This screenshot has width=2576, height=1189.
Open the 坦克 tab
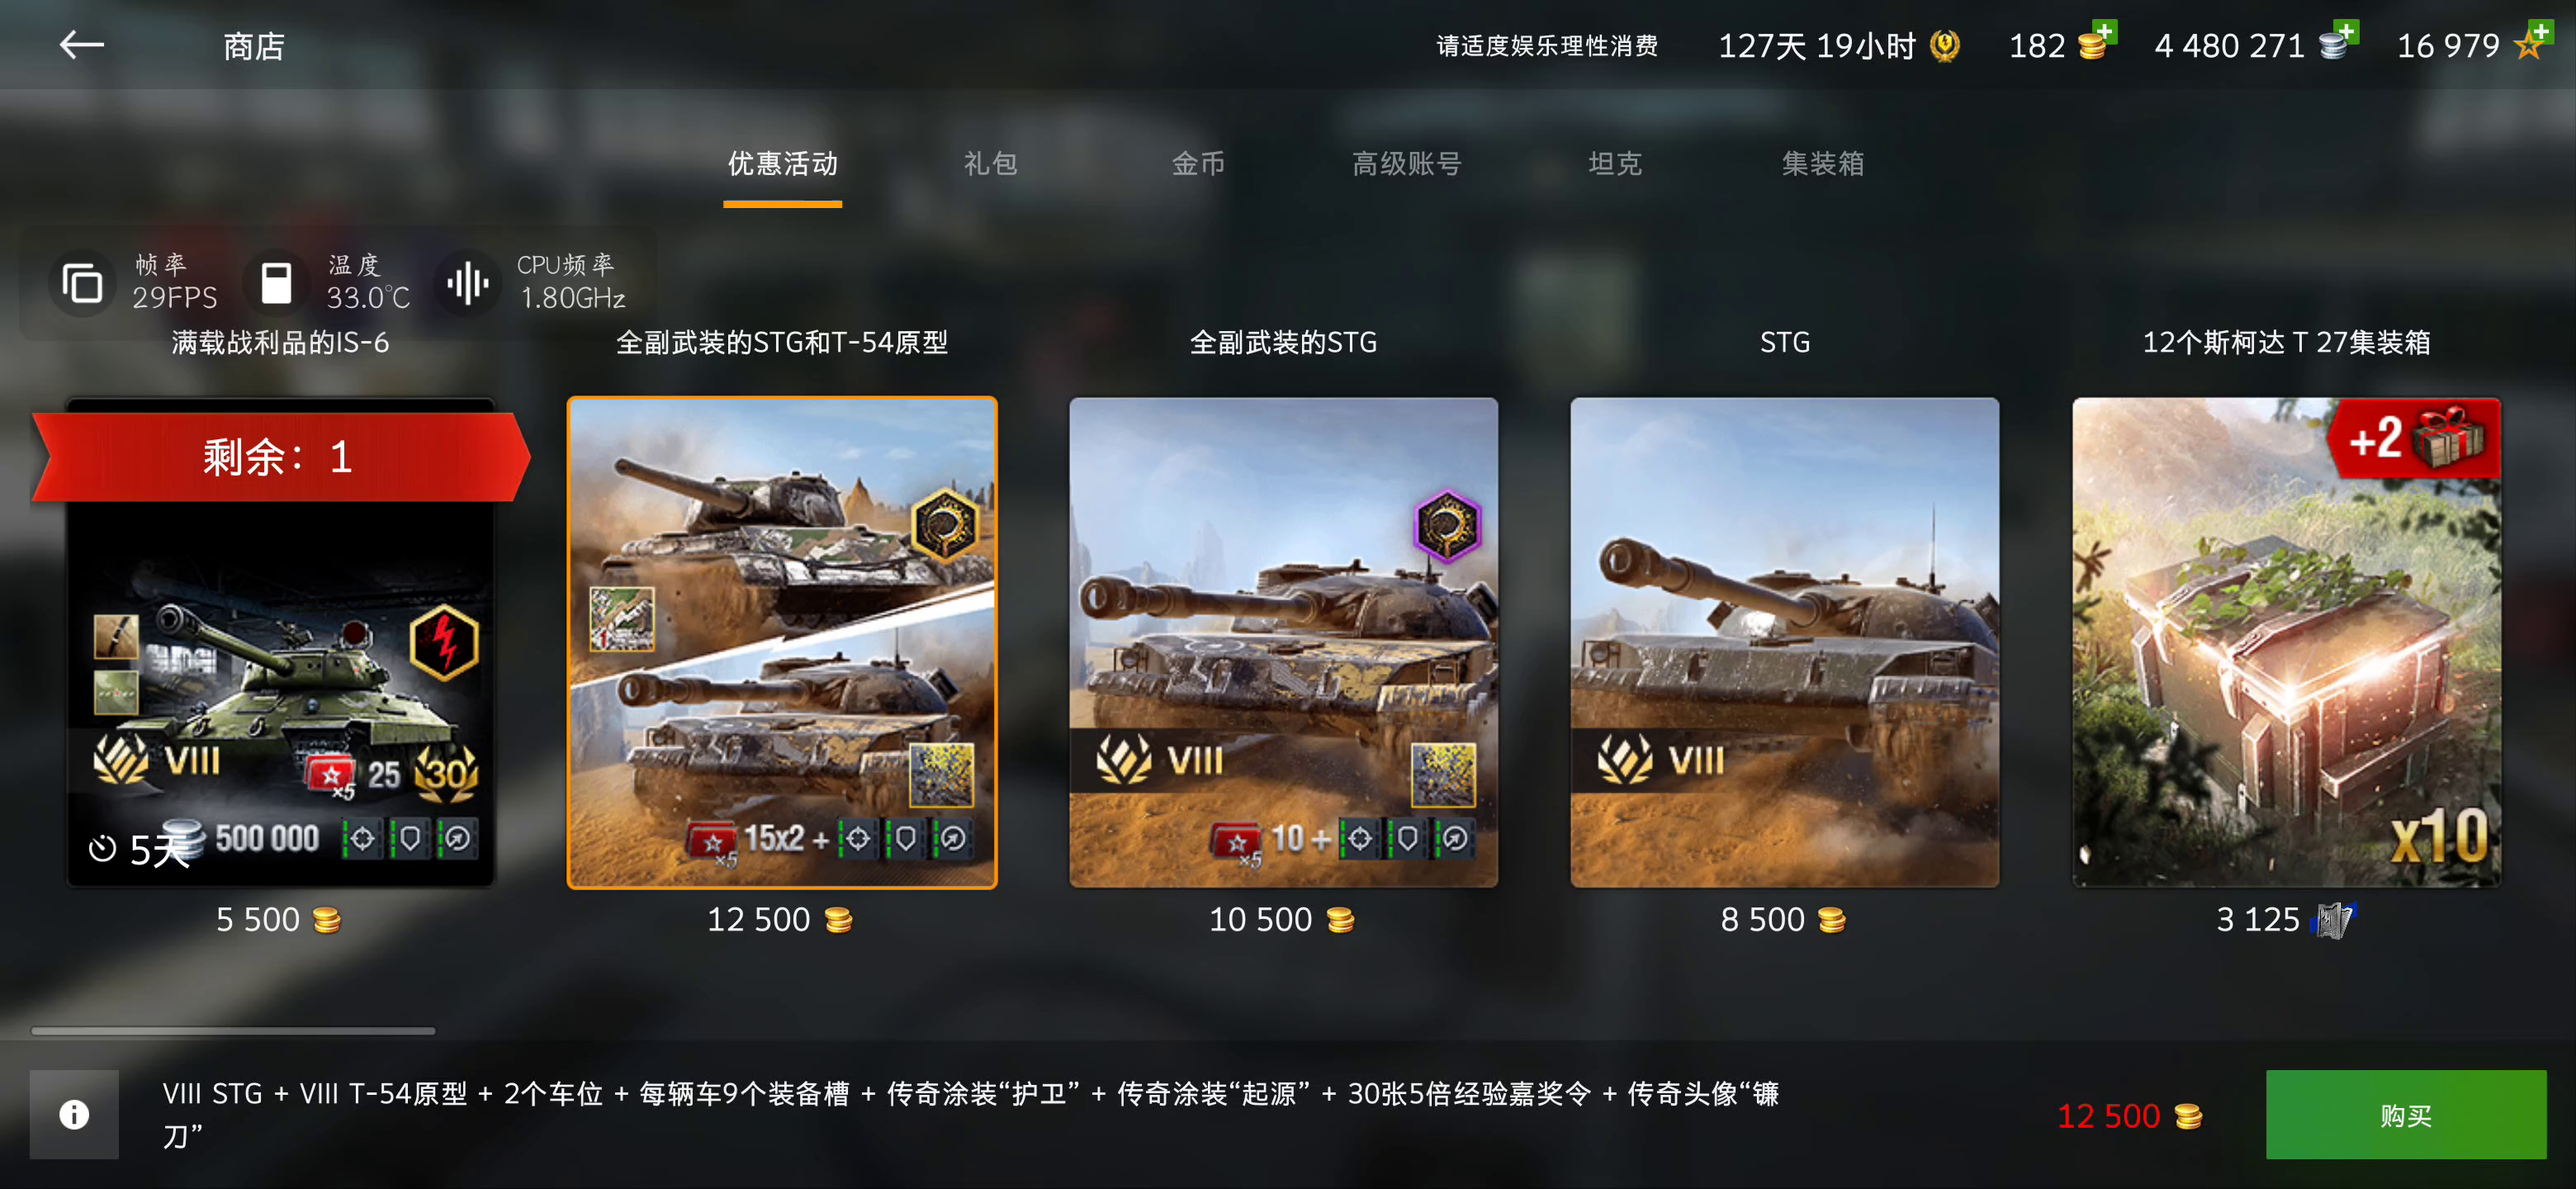[x=1615, y=164]
